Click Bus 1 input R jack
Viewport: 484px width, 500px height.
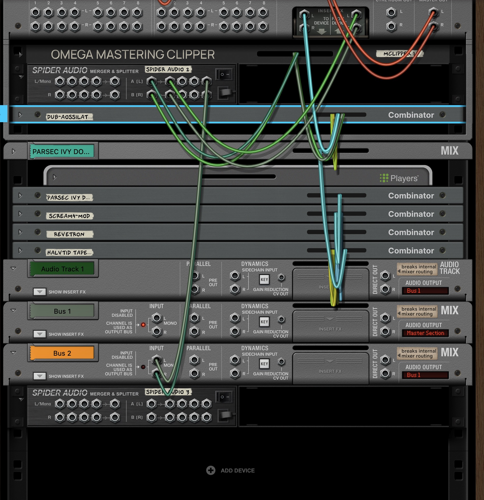157,331
